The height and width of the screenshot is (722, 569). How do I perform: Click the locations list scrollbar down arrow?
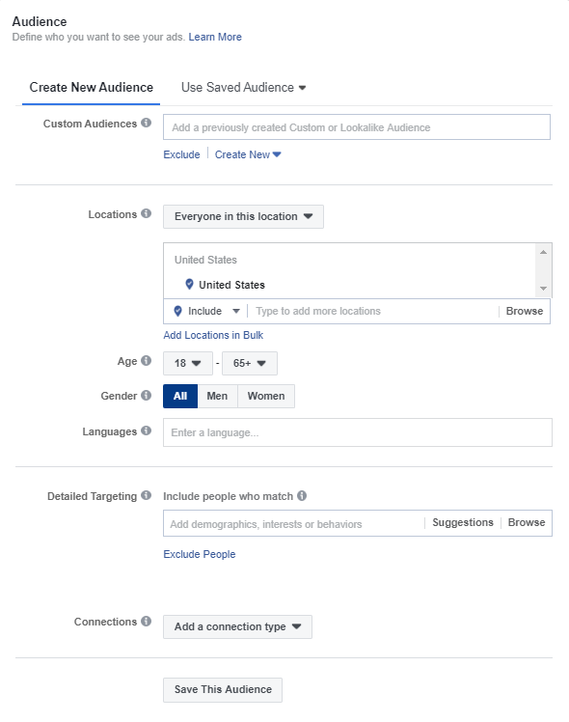[543, 289]
